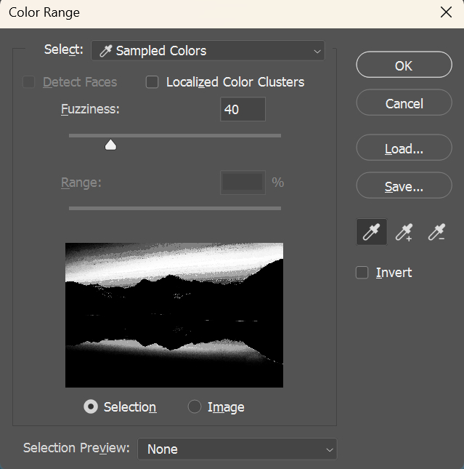
Task: Enable Localized Color Clusters checkbox
Action: [152, 82]
